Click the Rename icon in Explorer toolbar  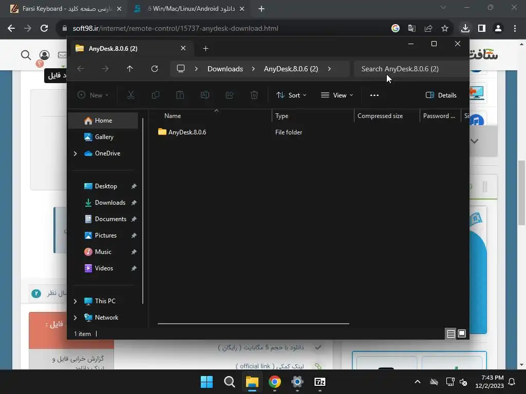[205, 95]
